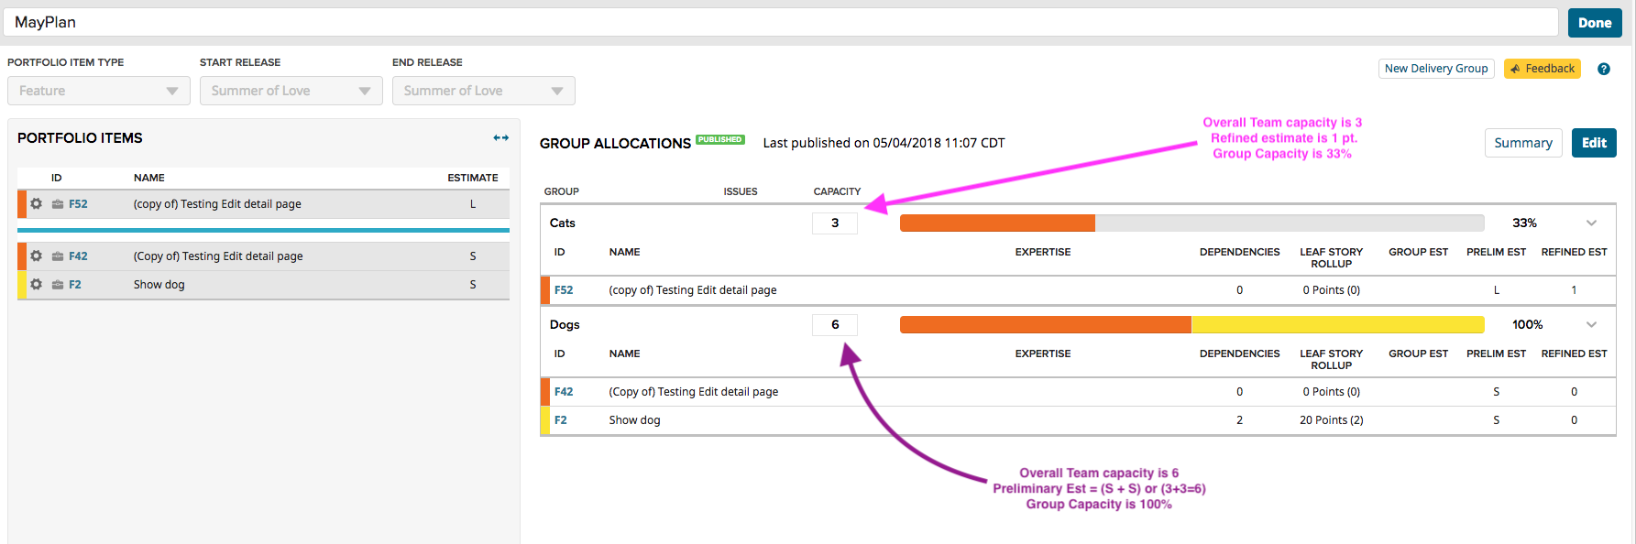
Task: Click the Done button
Action: coord(1595,23)
